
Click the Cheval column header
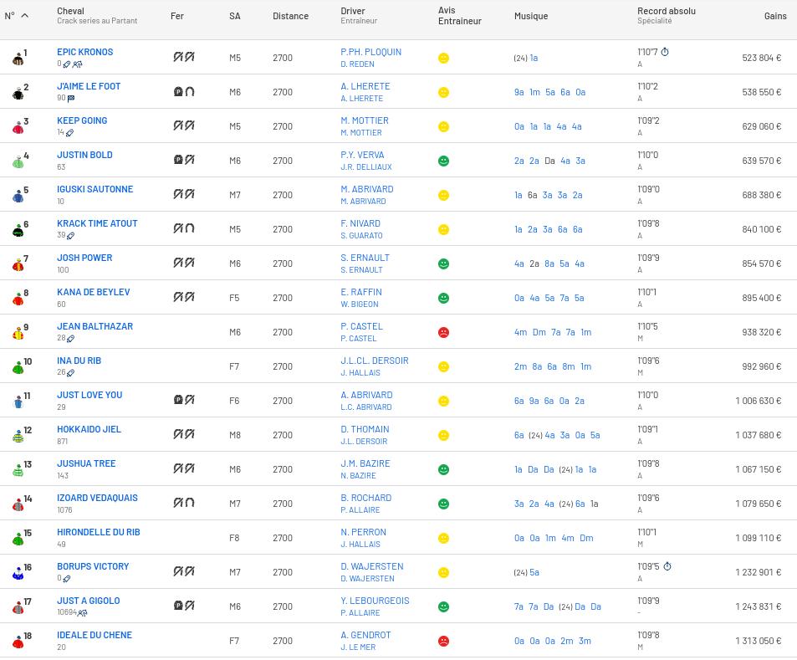pyautogui.click(x=70, y=11)
